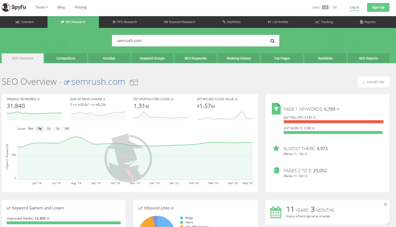Open the Tracking nav tab
This screenshot has width=396, height=227.
[x=324, y=22]
